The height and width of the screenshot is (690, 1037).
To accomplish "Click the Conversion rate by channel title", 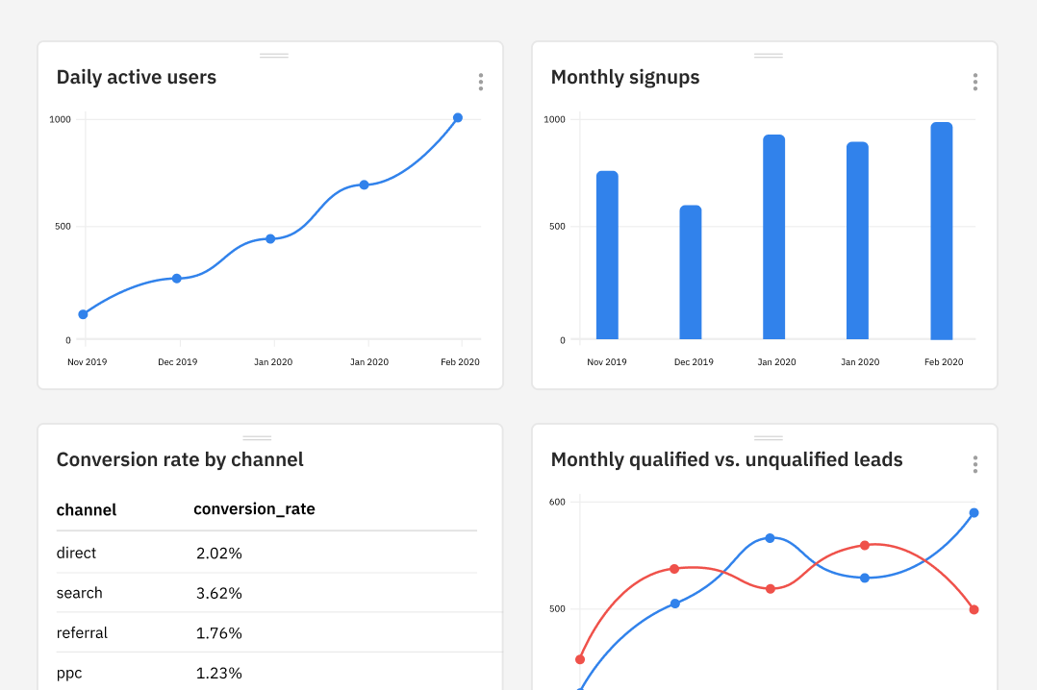I will click(x=180, y=459).
